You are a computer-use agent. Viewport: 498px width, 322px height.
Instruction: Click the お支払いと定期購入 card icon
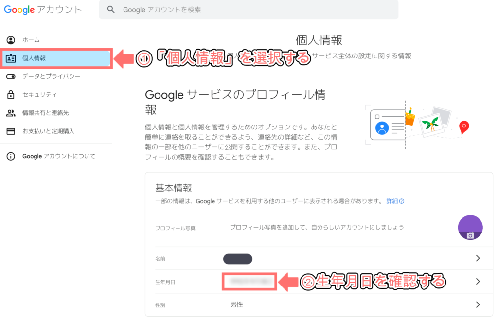click(x=11, y=131)
